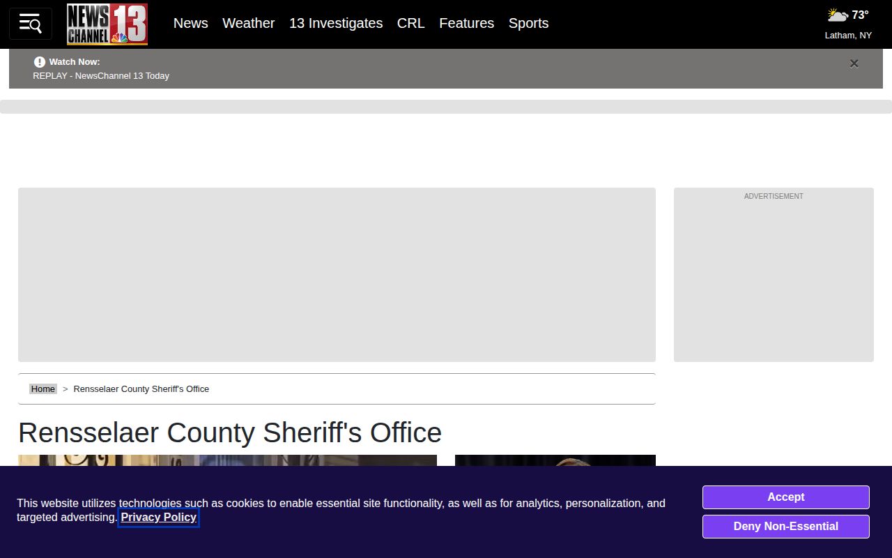Dismiss the Watch Now banner
The image size is (892, 558).
[854, 63]
